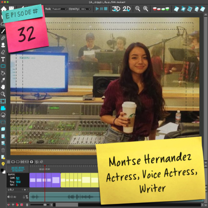Click the blue timecode display link
208x208 pixels.
point(18,169)
